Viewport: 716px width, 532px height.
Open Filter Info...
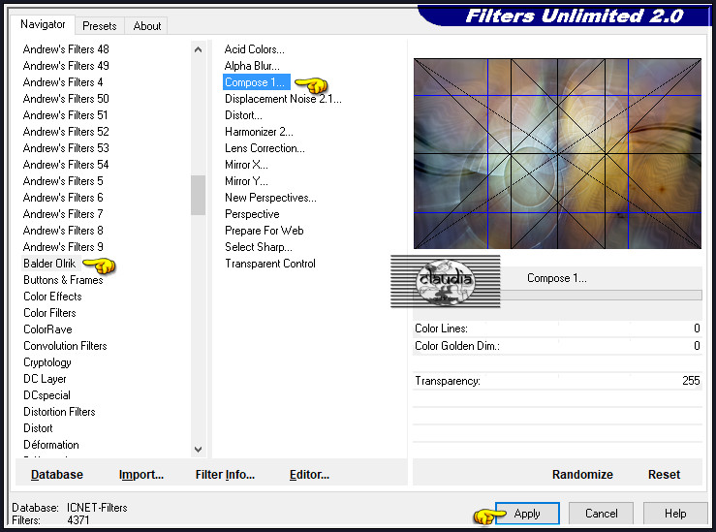click(225, 475)
